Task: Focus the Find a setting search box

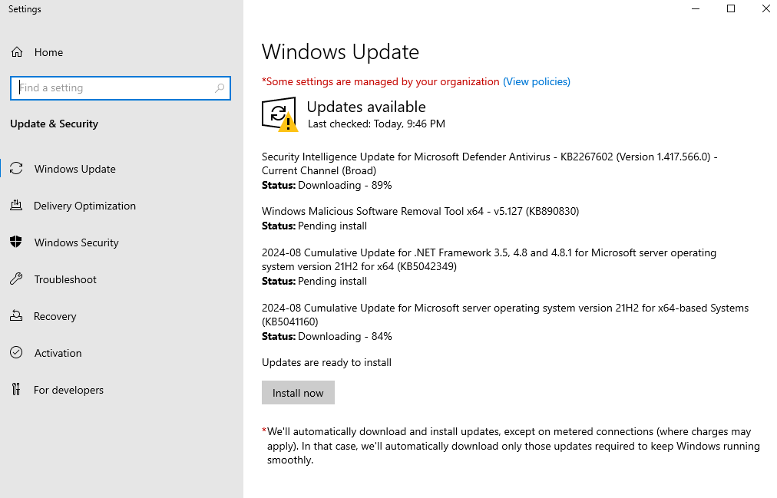Action: click(x=121, y=88)
